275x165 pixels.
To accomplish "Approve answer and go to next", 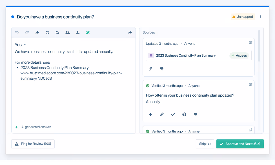I will point(240,144).
